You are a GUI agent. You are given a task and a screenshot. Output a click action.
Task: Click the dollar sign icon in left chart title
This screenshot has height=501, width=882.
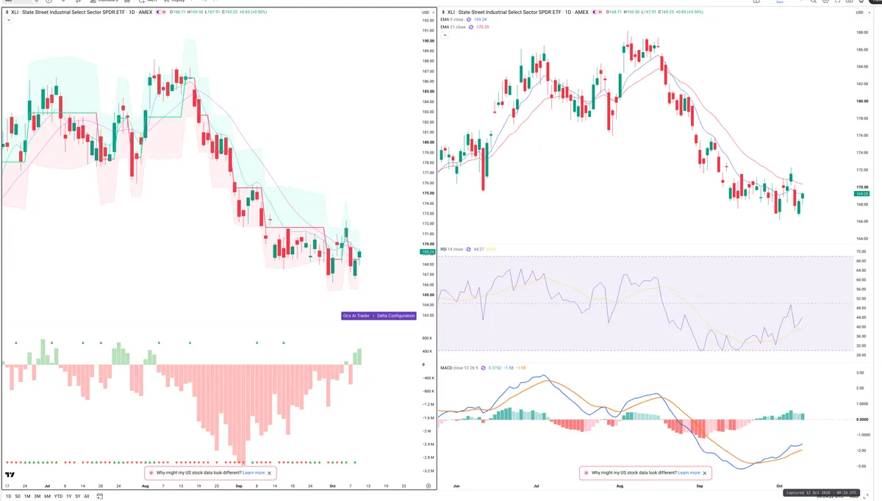pos(7,12)
